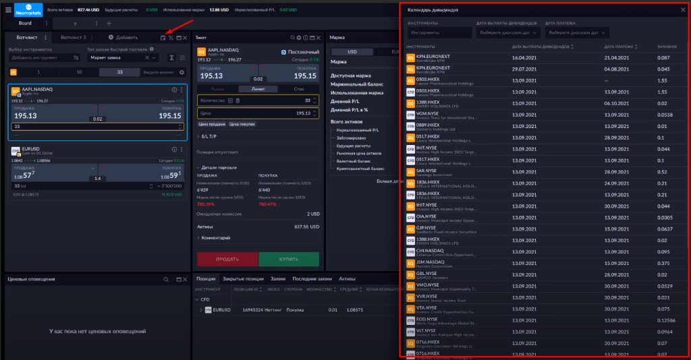Open Активы tab
This screenshot has width=691, height=360.
pos(347,279)
